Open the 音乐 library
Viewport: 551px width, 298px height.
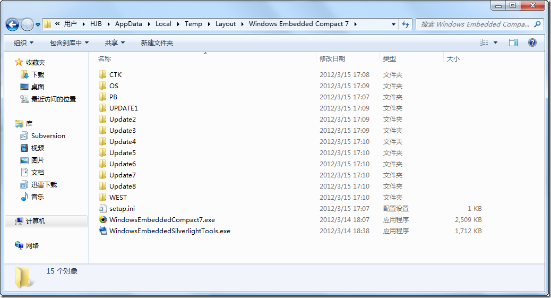click(x=38, y=197)
